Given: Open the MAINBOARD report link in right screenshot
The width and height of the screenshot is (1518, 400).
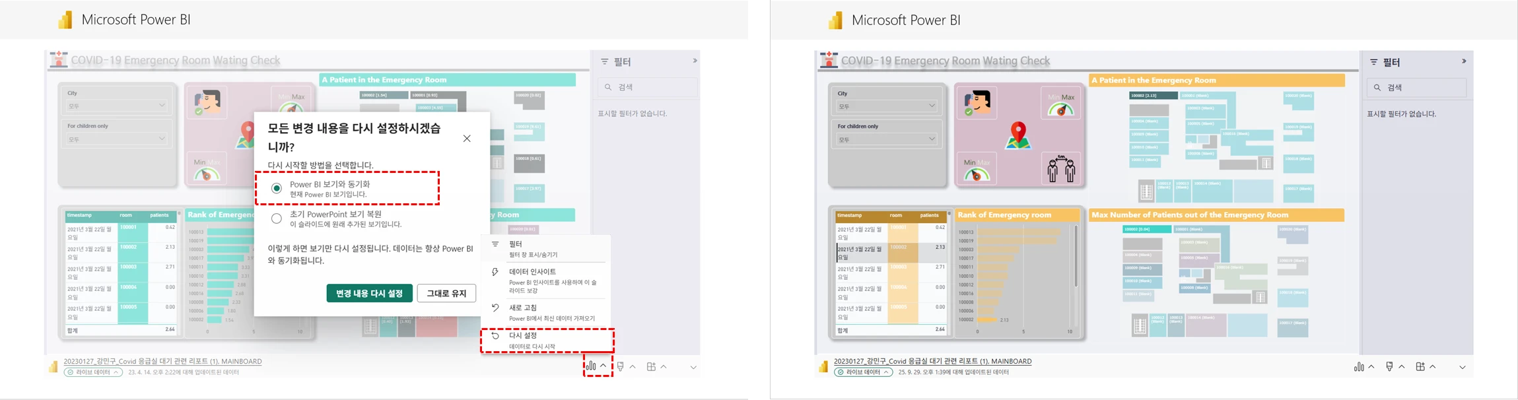Looking at the screenshot, I should 932,361.
